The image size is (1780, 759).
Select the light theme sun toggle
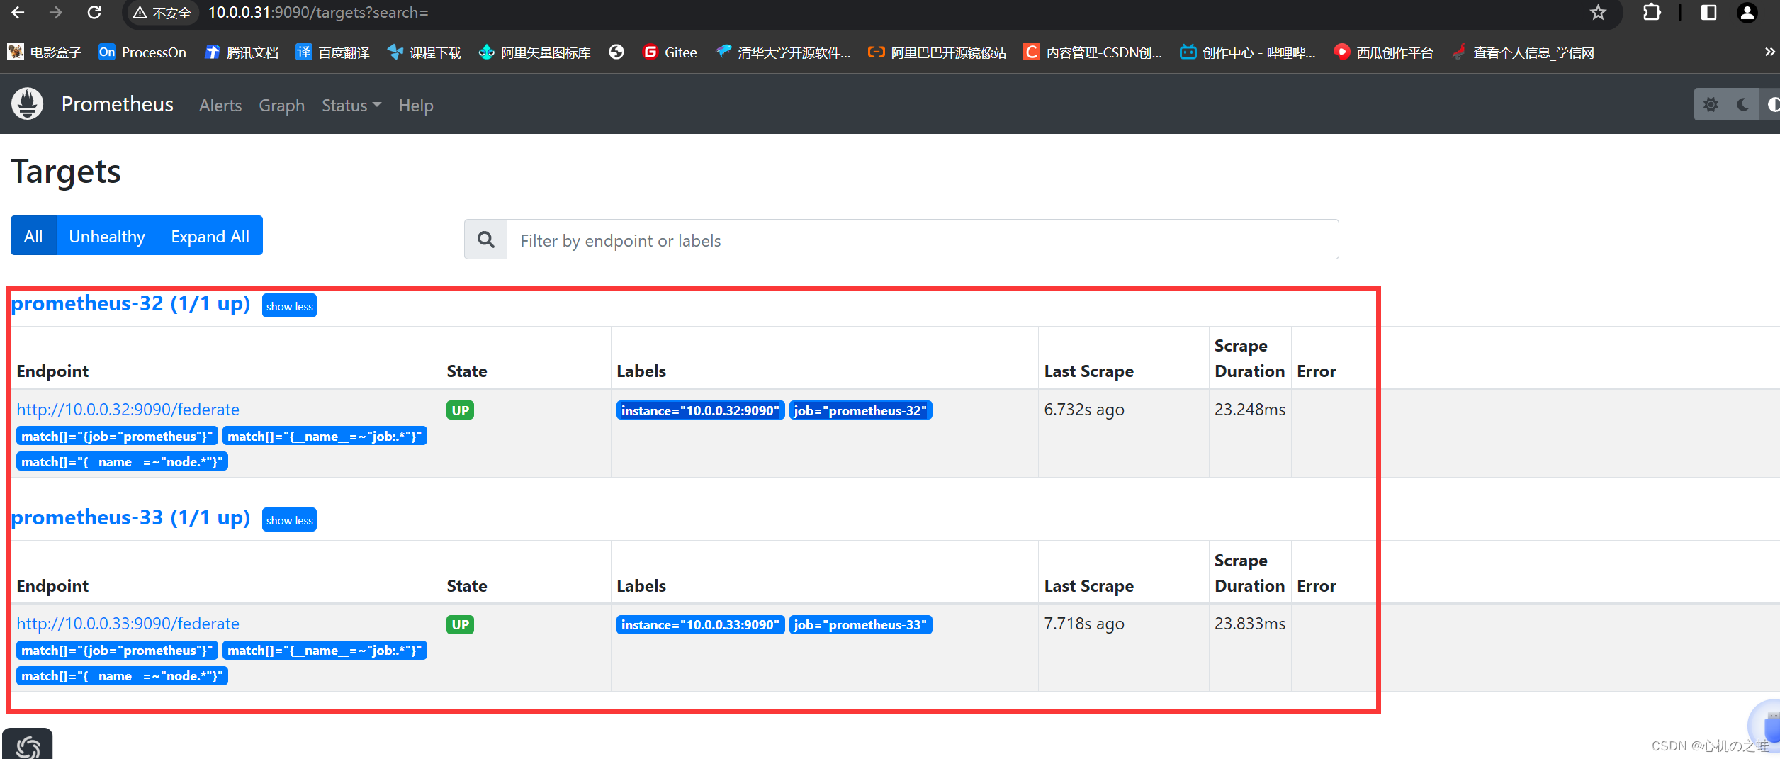[x=1711, y=105]
